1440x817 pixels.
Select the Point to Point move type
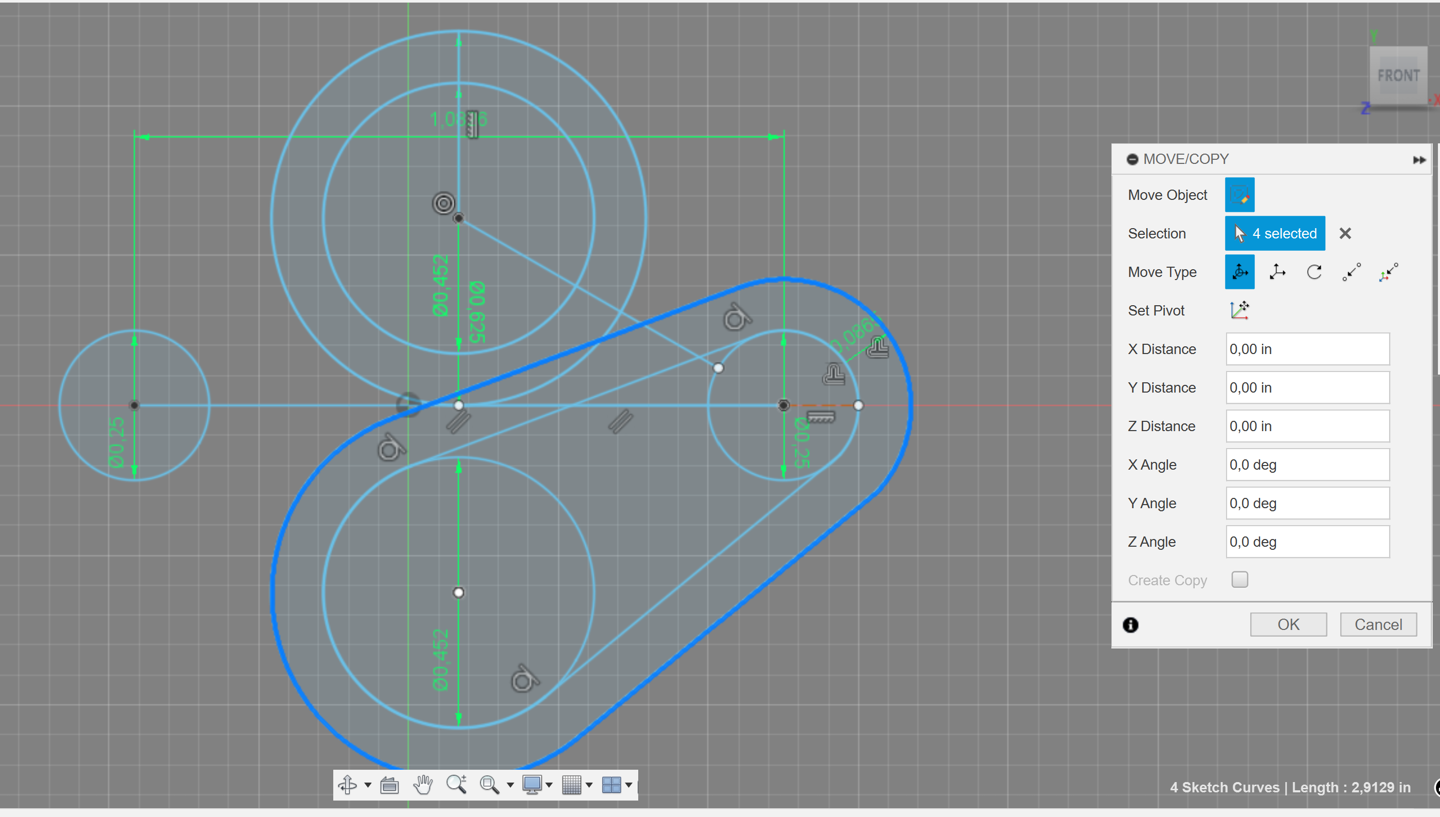[1351, 272]
